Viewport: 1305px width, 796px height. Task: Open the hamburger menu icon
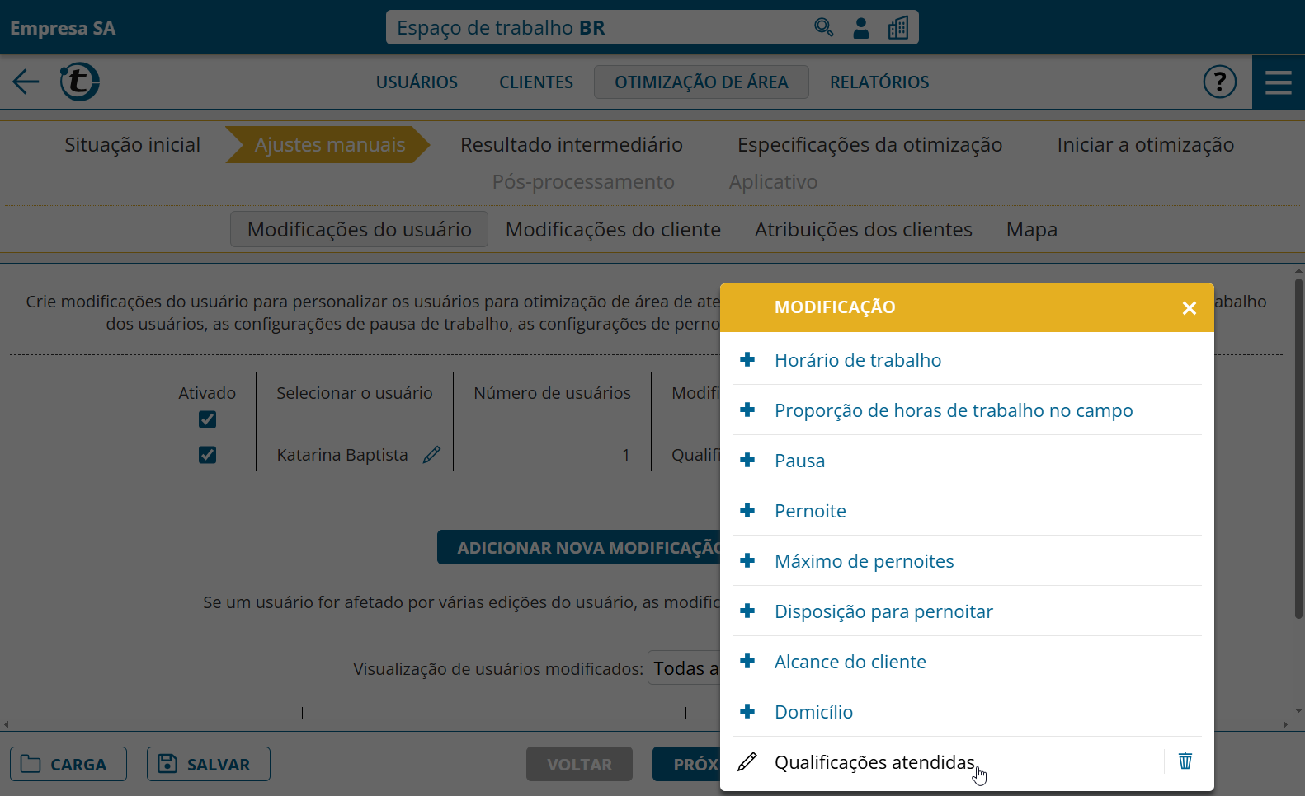click(x=1278, y=82)
